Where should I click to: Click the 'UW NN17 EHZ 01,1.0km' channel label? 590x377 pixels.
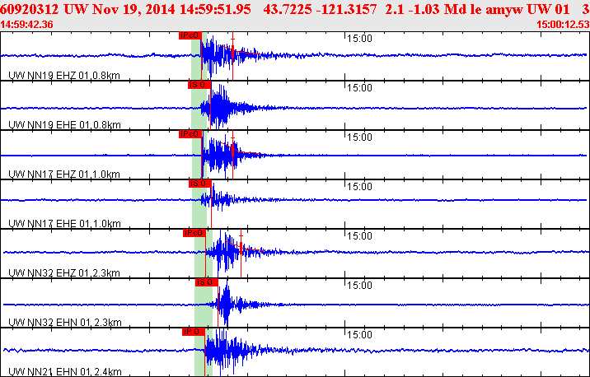(64, 175)
